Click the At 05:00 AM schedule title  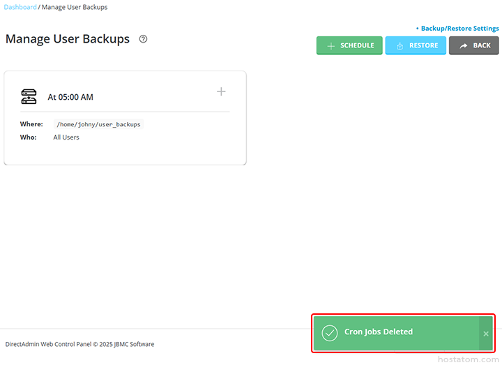70,97
